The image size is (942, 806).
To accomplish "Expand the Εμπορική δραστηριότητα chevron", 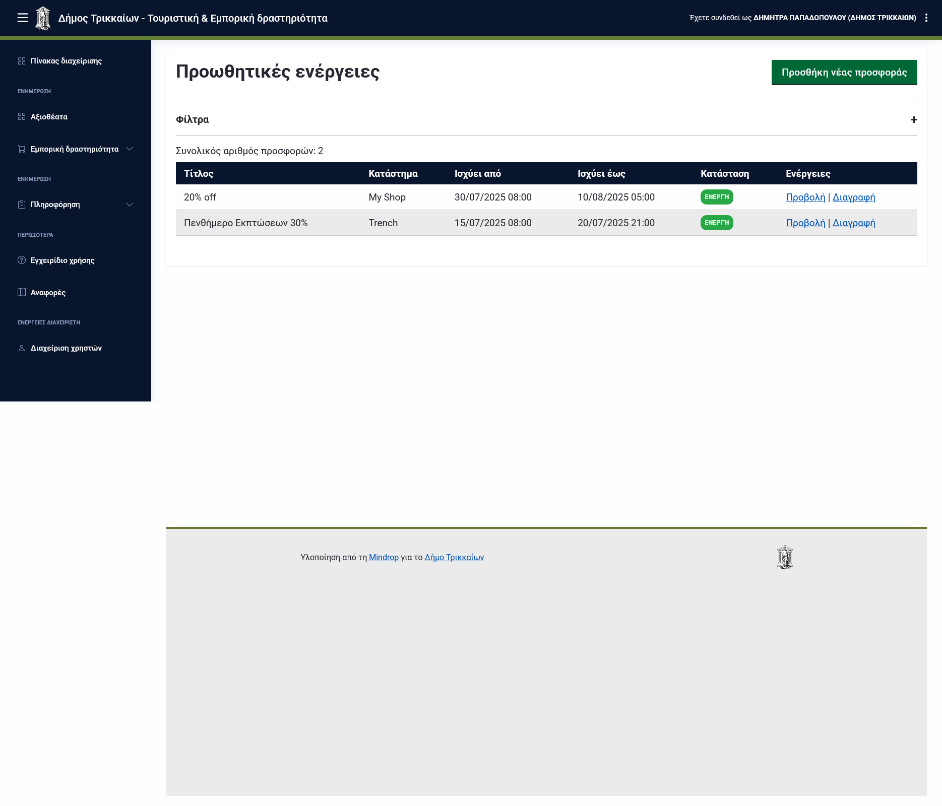I will coord(130,149).
